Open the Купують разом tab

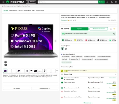click(x=40, y=11)
